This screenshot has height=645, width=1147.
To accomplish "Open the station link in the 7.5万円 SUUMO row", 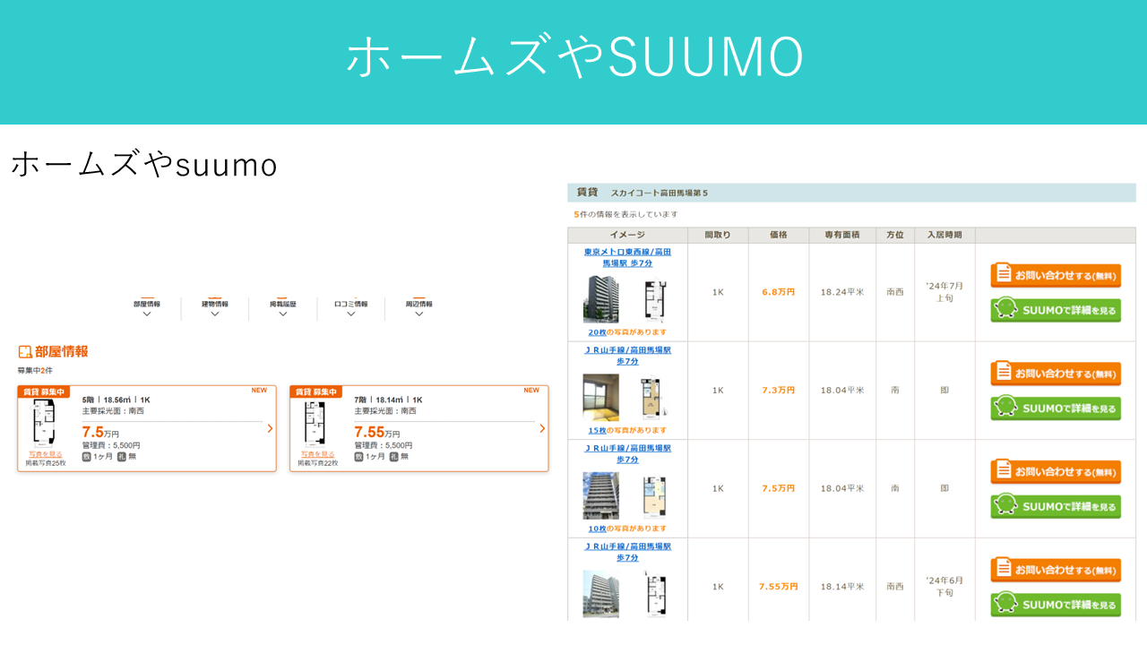I will click(x=627, y=453).
